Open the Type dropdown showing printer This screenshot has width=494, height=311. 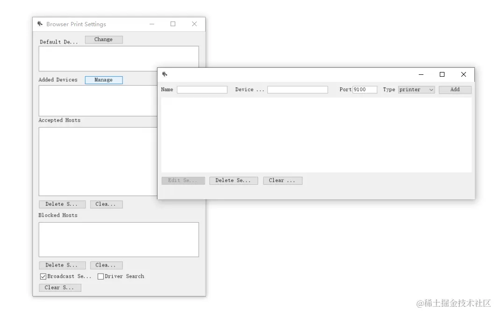[416, 90]
